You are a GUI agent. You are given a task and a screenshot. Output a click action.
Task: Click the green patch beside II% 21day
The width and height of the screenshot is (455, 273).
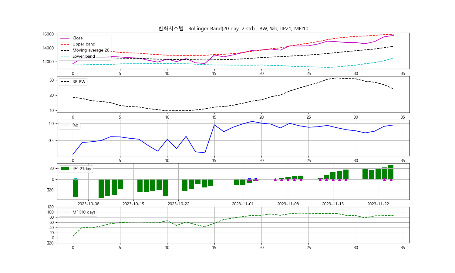65,169
